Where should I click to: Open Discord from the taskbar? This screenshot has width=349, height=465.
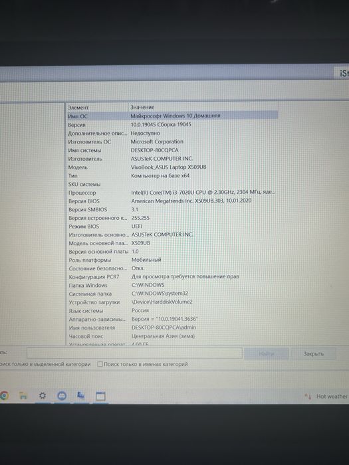click(x=62, y=396)
